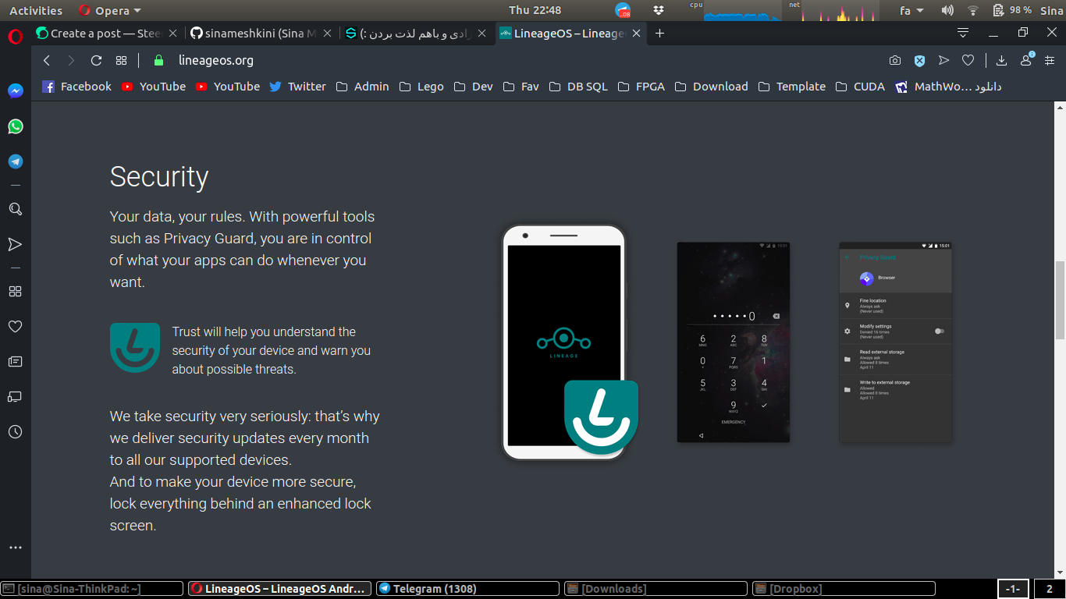The image size is (1066, 599).
Task: Open the sidebar three-dots setup menu
Action: [15, 548]
